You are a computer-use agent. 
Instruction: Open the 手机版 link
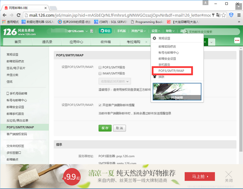(121, 31)
